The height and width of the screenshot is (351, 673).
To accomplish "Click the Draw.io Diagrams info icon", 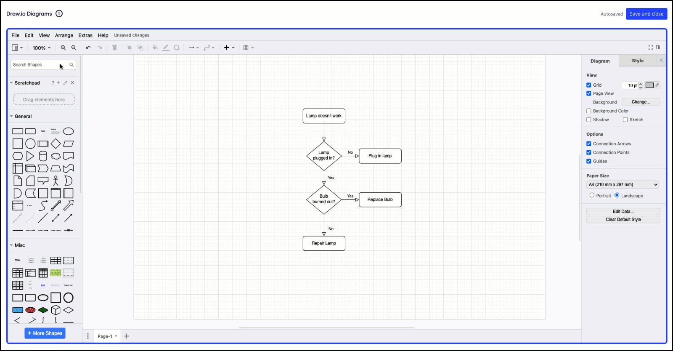I will click(x=59, y=13).
